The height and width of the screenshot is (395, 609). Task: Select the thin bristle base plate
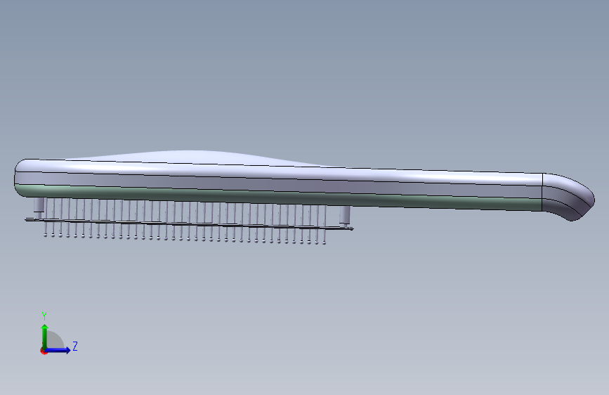point(189,224)
